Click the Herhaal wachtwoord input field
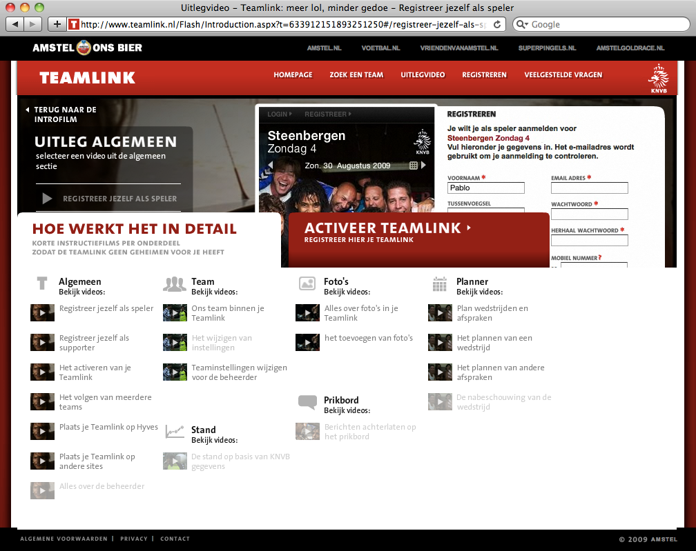Viewport: 696px width, 551px height. tap(590, 240)
